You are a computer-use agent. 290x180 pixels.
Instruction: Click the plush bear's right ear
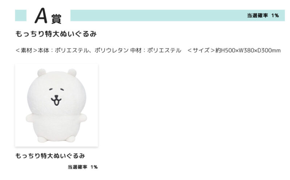(x=71, y=72)
